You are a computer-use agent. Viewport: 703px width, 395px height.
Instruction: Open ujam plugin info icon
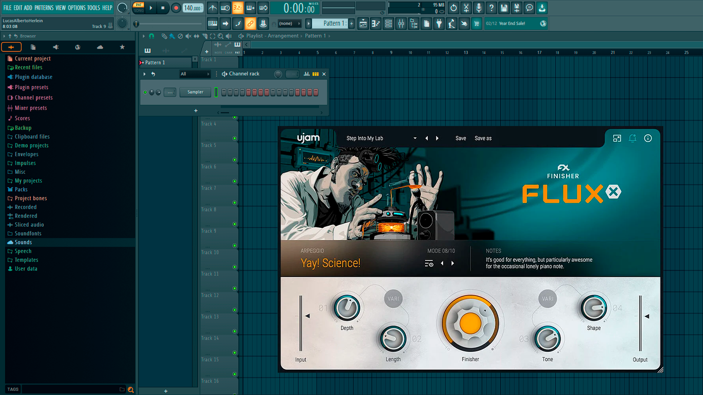point(648,138)
